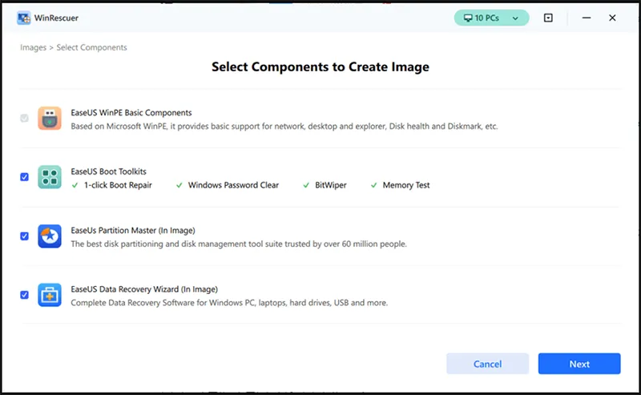Screen dimensions: 641x395
Task: Click the 'BitWiper' label
Action: click(x=331, y=185)
